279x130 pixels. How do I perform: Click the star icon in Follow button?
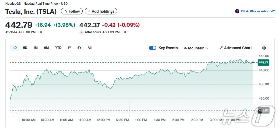pos(66,11)
